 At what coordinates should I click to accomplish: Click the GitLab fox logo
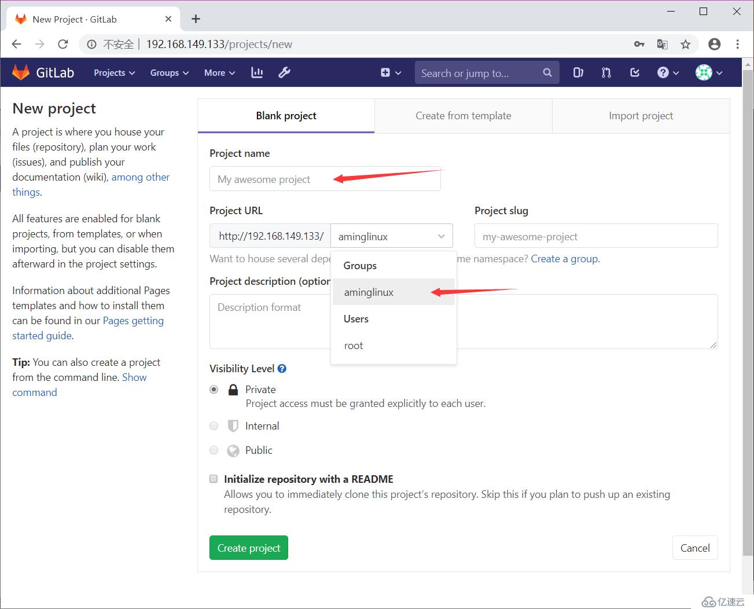tap(21, 72)
